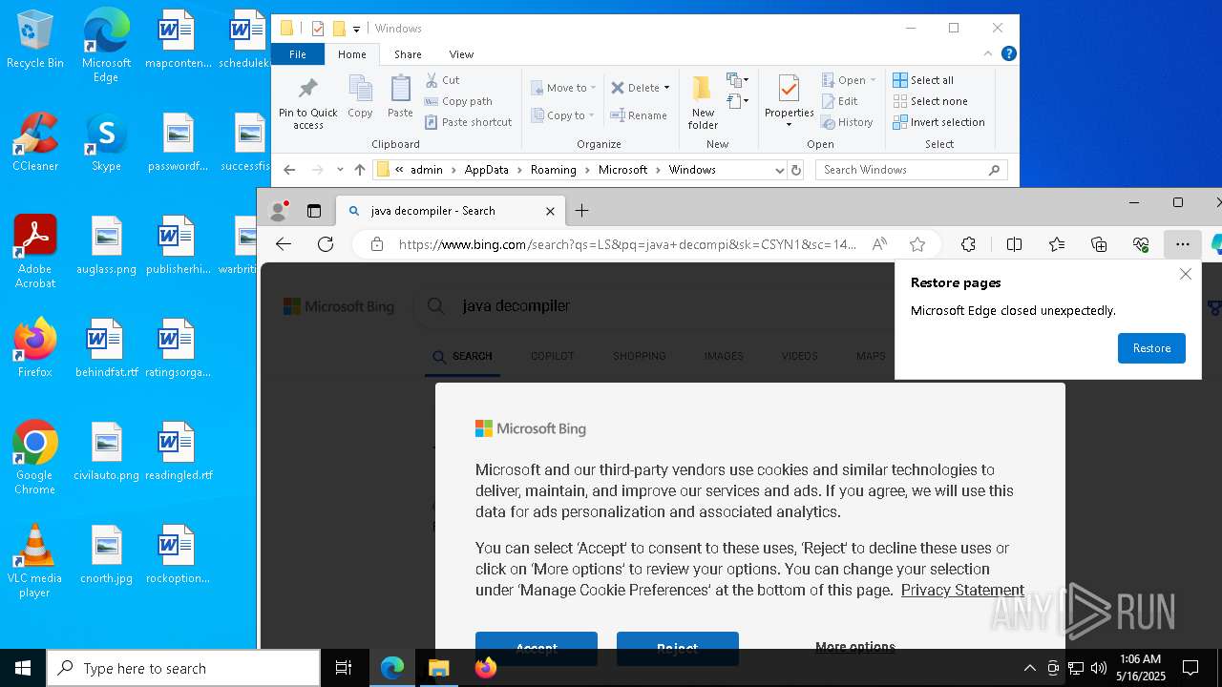Viewport: 1222px width, 687px height.
Task: Open the Copy to dropdown
Action: tap(563, 115)
